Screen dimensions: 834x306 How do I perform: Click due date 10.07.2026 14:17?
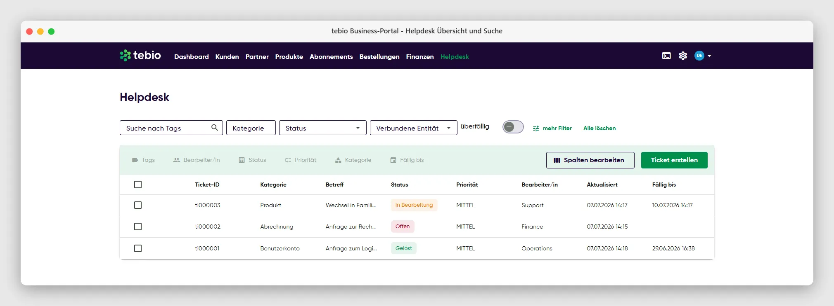pos(672,205)
